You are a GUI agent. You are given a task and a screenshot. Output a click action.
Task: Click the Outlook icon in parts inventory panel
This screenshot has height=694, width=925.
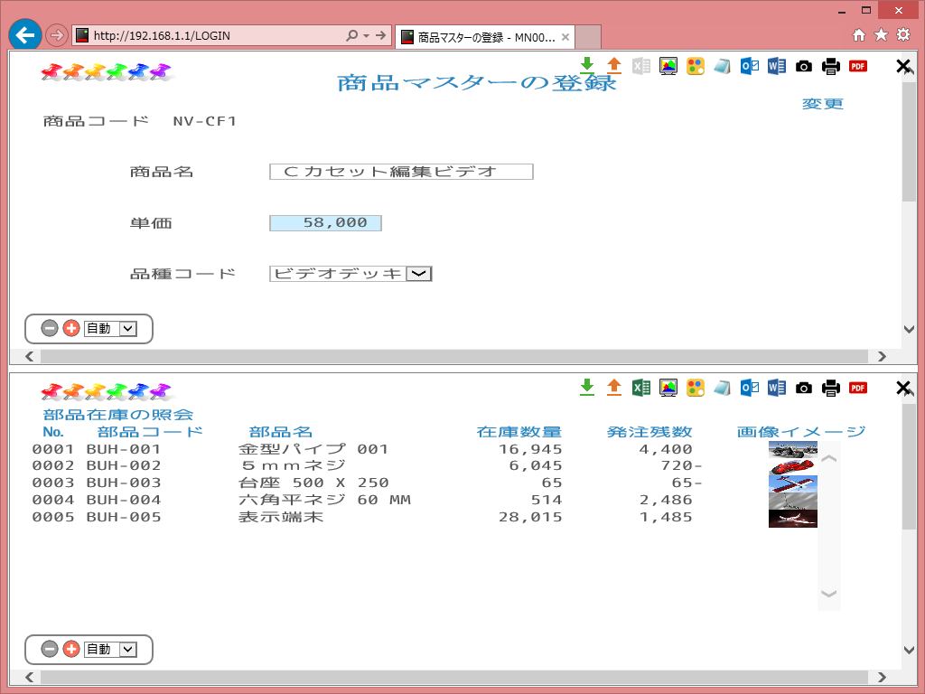pyautogui.click(x=749, y=388)
